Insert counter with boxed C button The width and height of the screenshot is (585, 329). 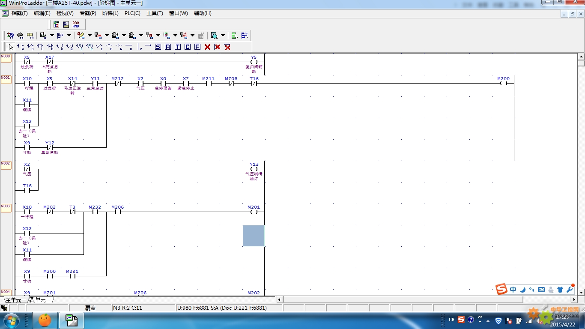pyautogui.click(x=187, y=47)
